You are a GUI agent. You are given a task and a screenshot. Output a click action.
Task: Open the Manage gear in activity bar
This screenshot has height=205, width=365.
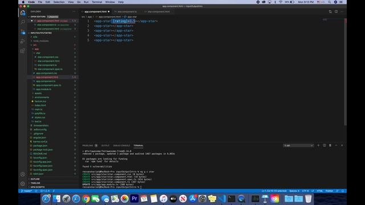[23, 184]
